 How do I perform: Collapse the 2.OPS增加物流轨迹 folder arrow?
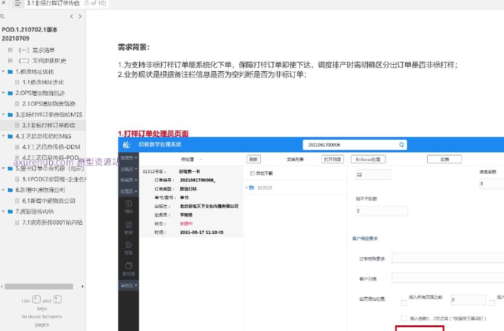(x=3, y=93)
